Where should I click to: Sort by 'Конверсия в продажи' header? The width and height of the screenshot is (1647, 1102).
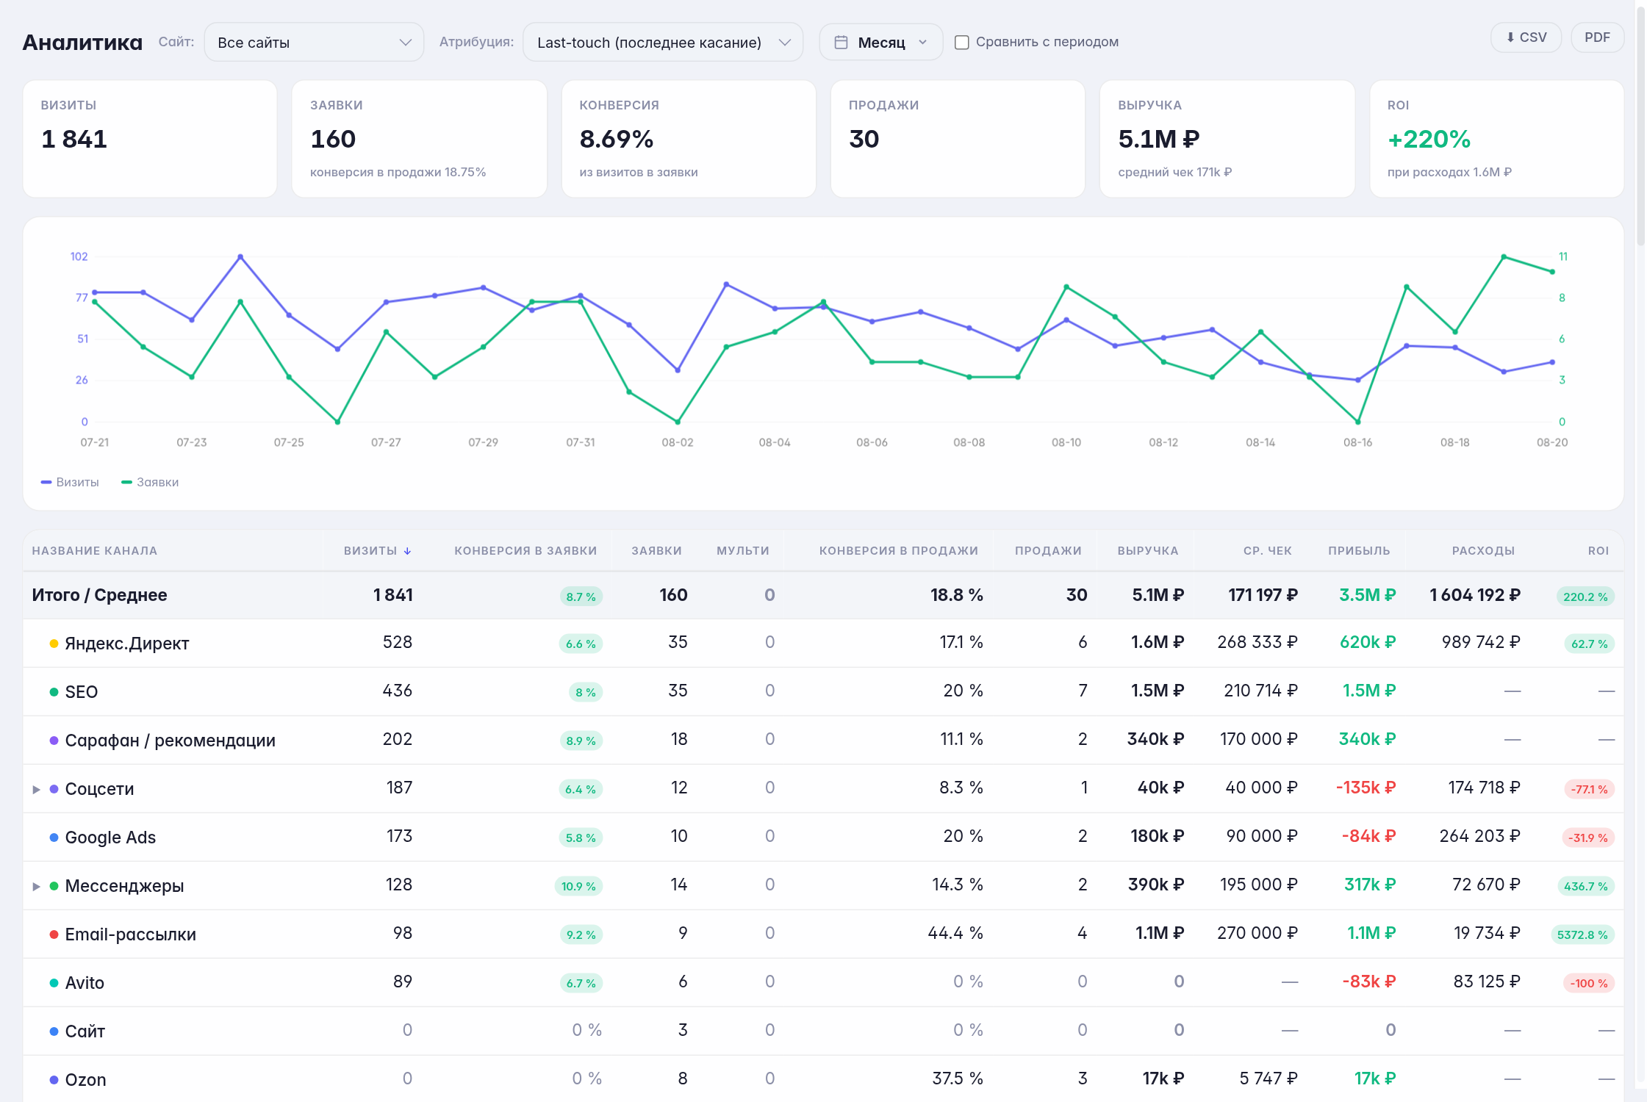(899, 551)
